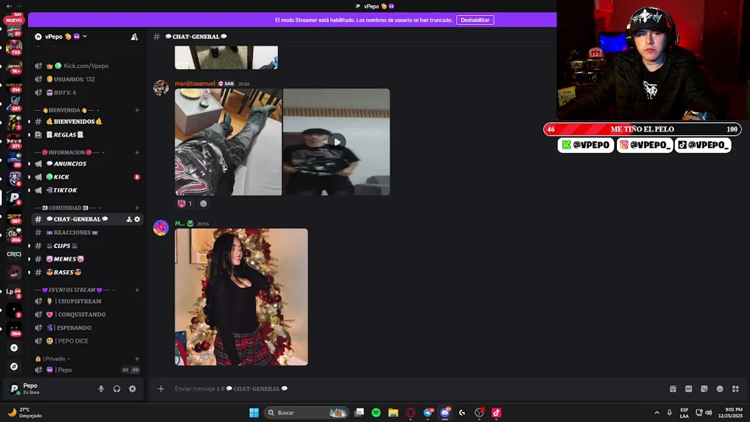Open the CR(C) server icon
Image resolution: width=750 pixels, height=422 pixels.
click(x=14, y=254)
